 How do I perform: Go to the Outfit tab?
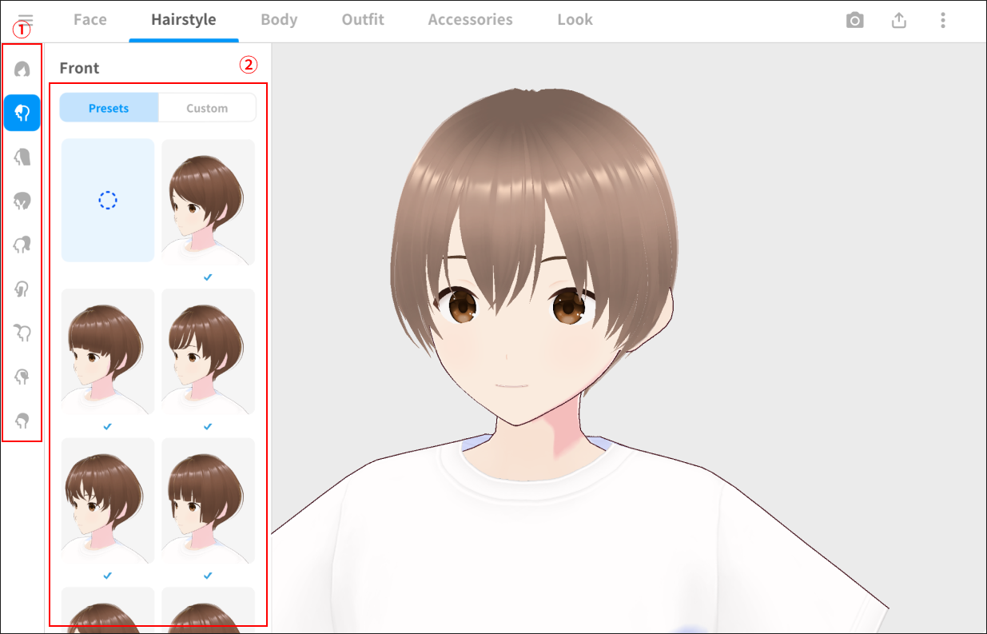pos(363,20)
